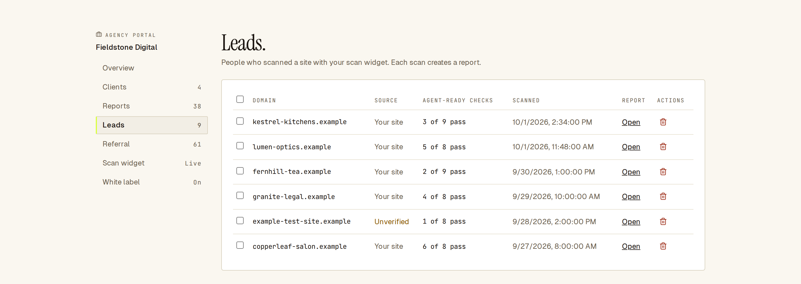This screenshot has height=284, width=801.
Task: Click the Fieldstone Digital agency name
Action: point(127,47)
